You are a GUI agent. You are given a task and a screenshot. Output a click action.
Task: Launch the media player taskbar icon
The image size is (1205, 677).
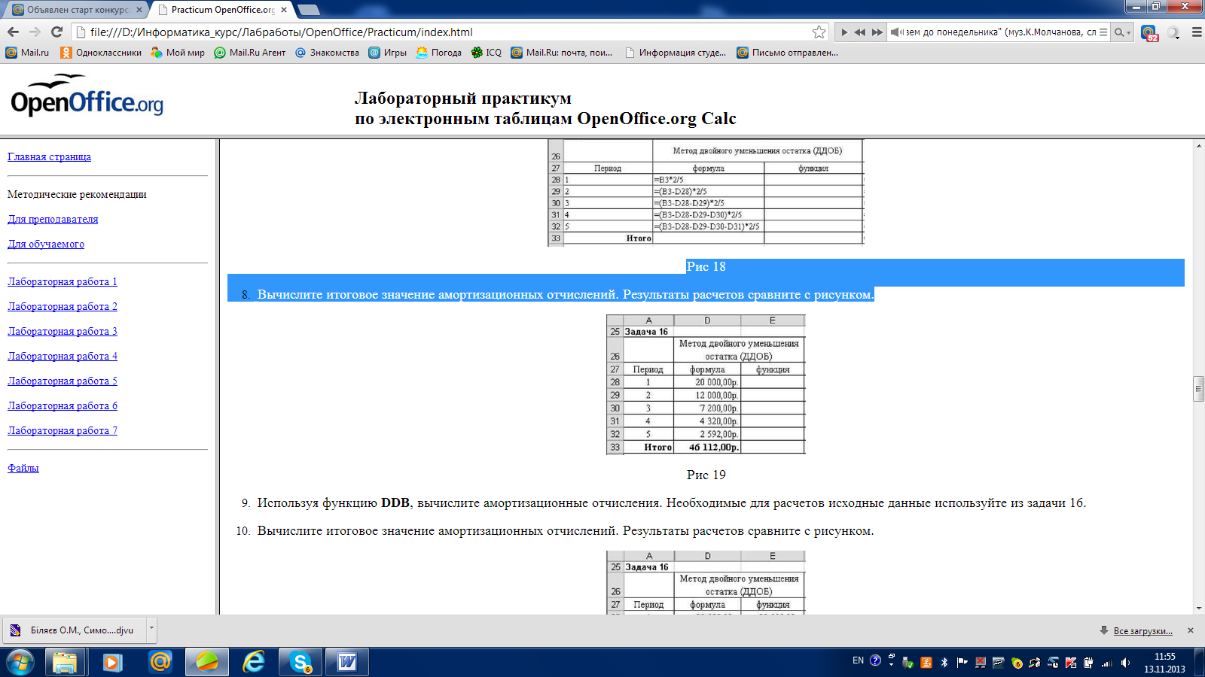click(x=112, y=662)
